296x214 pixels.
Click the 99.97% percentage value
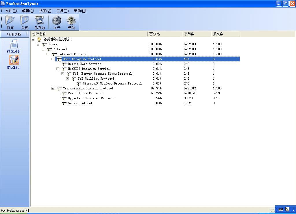[156, 88]
